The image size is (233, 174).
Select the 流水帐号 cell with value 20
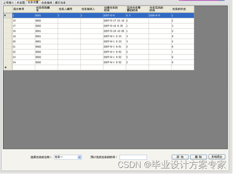coord(23,41)
